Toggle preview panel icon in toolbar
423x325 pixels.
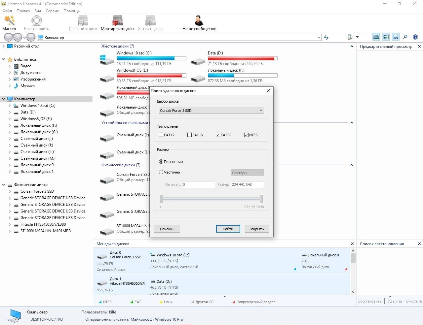(x=386, y=37)
